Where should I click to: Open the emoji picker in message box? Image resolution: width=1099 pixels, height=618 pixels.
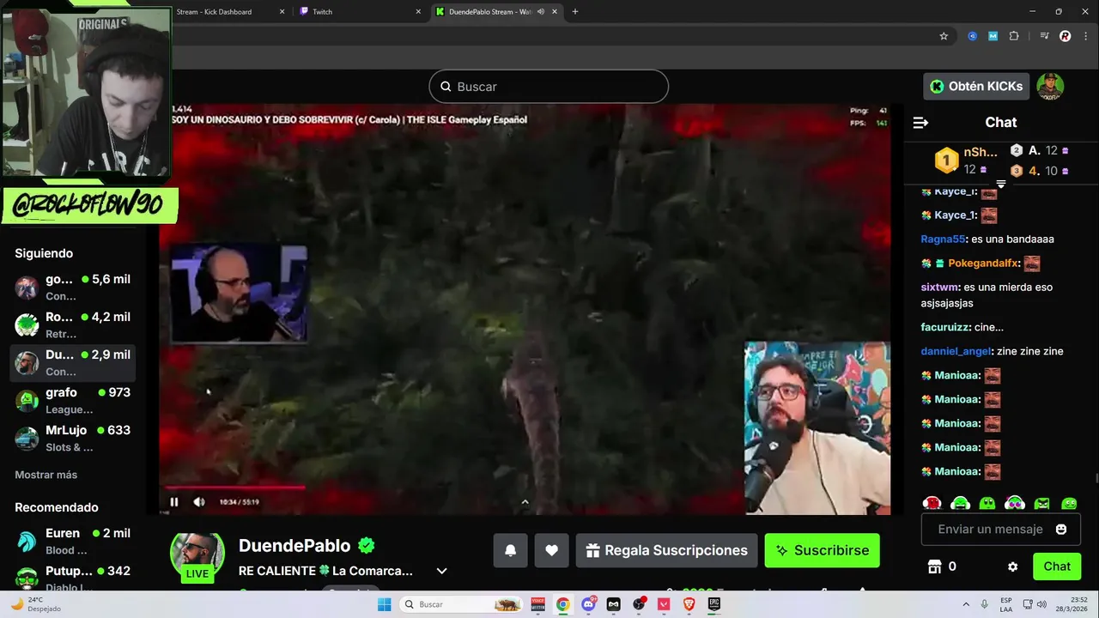click(1061, 530)
